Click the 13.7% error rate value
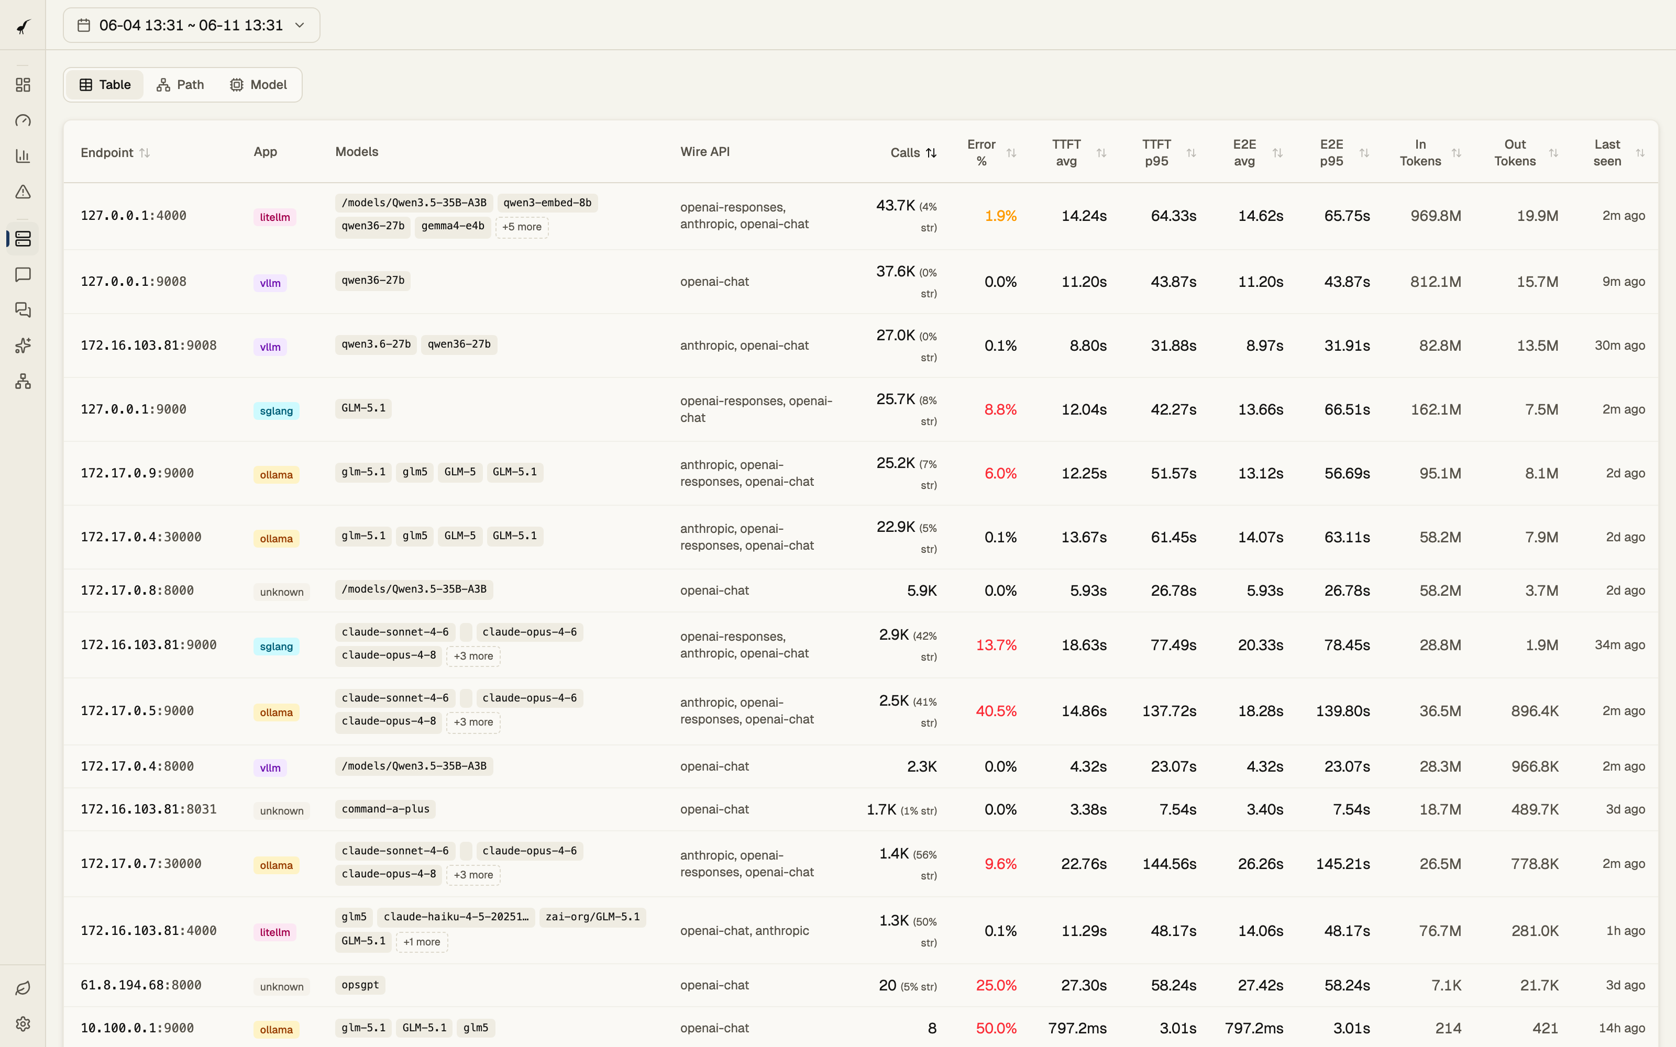 [x=996, y=645]
